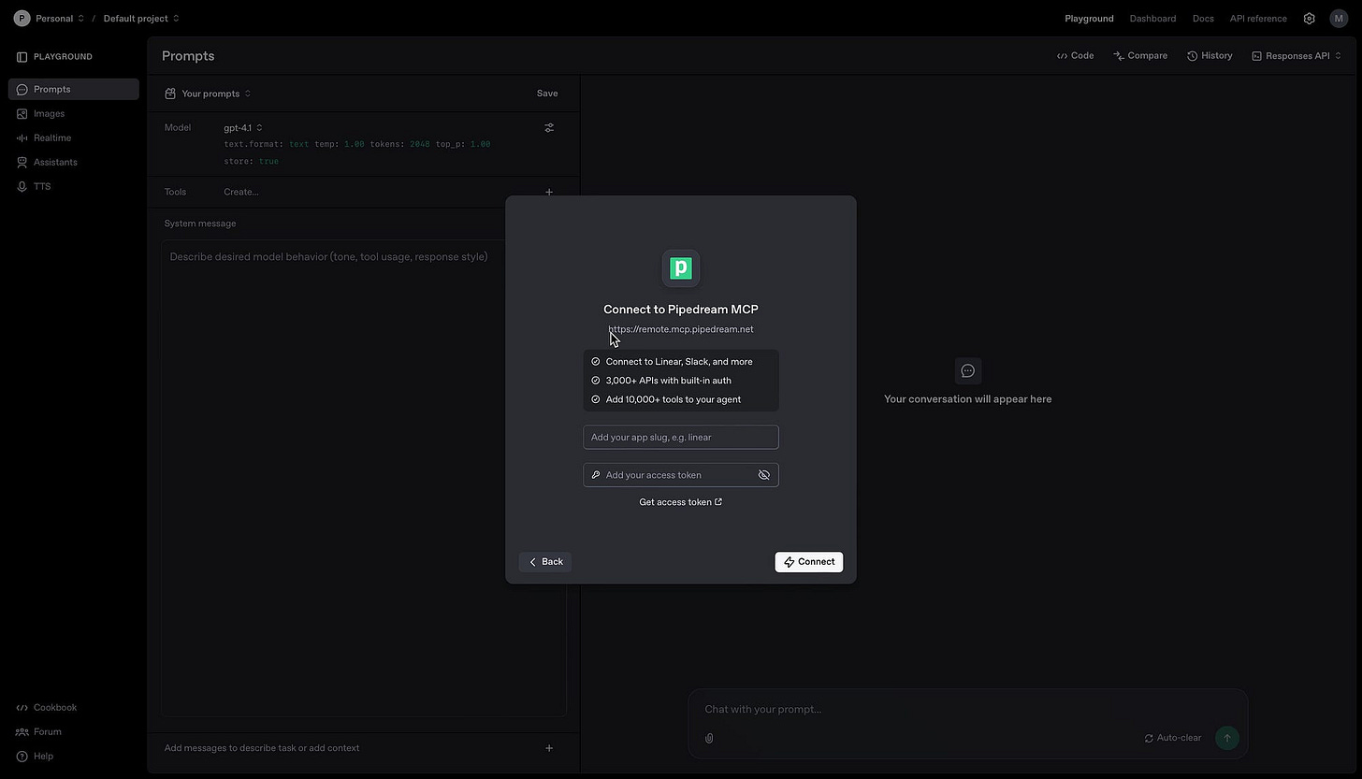The height and width of the screenshot is (779, 1362).
Task: Toggle the Playground sidebar panel icon
Action: pos(22,57)
